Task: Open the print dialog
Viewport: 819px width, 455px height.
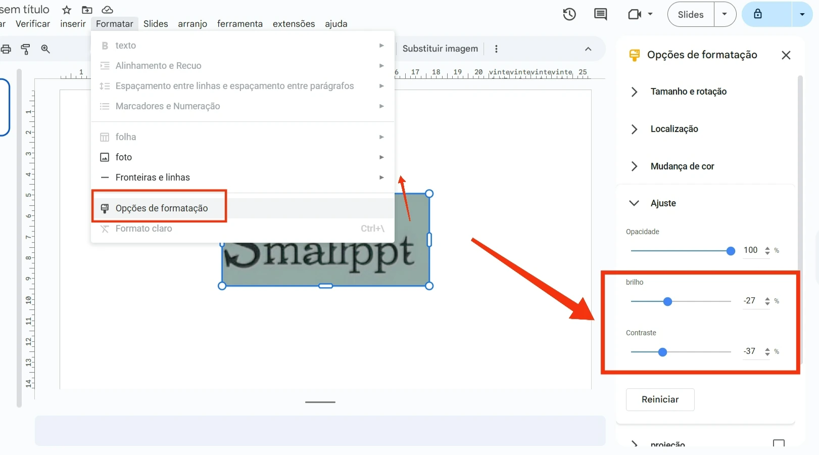Action: click(6, 49)
